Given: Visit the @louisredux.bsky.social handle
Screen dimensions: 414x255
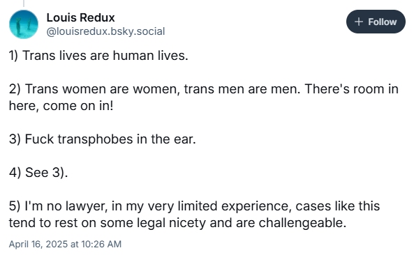Looking at the screenshot, I should (105, 31).
